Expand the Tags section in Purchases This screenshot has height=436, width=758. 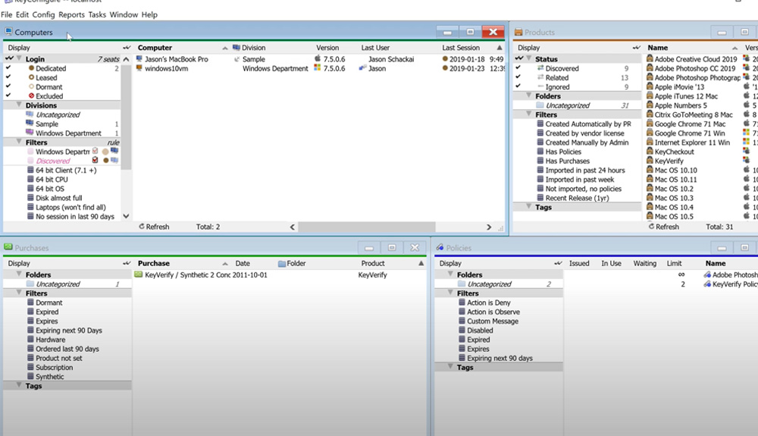(20, 385)
